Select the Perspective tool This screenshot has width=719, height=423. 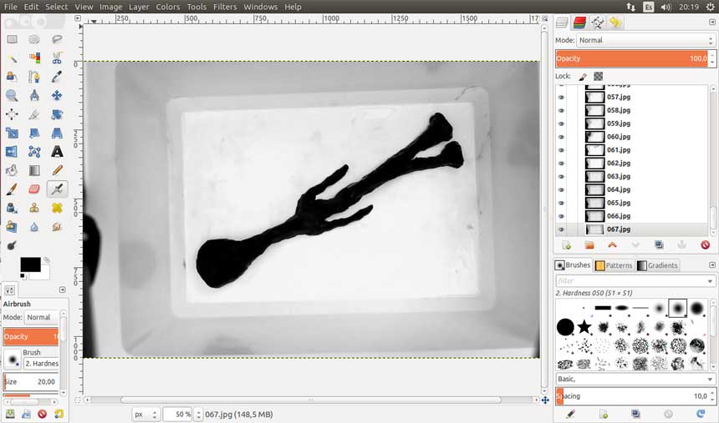(x=57, y=133)
